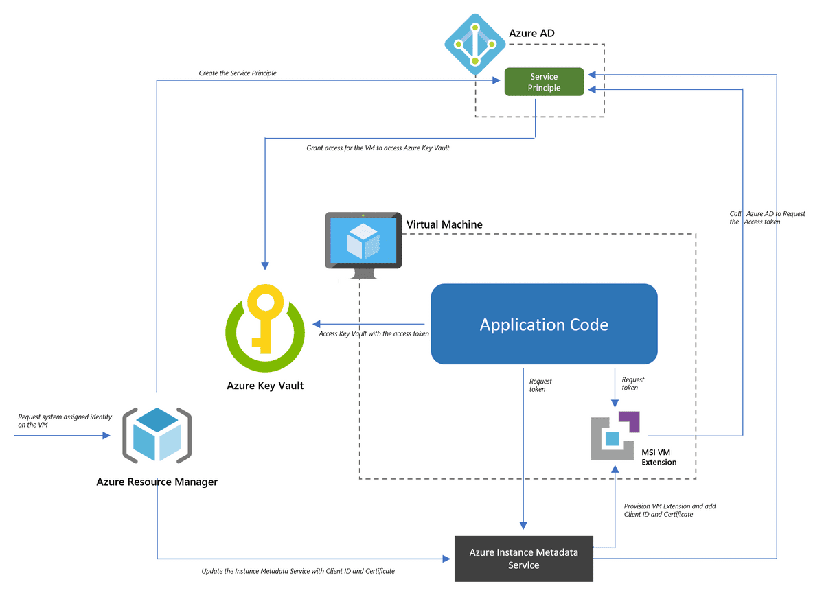Select the Update the Instance Metadata Service label
This screenshot has height=597, width=824.
click(297, 570)
